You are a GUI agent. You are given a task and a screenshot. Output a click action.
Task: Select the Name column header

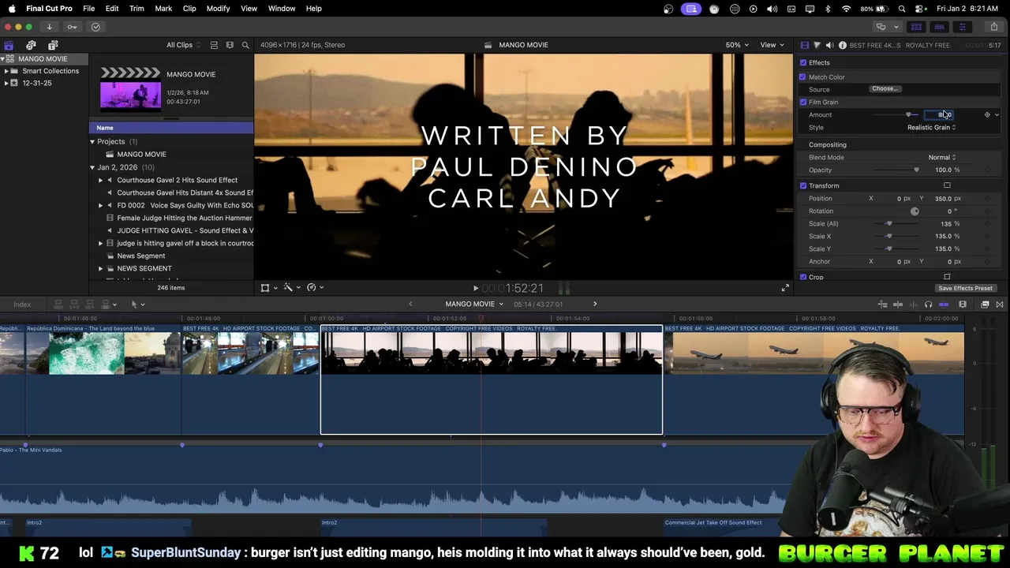point(171,128)
